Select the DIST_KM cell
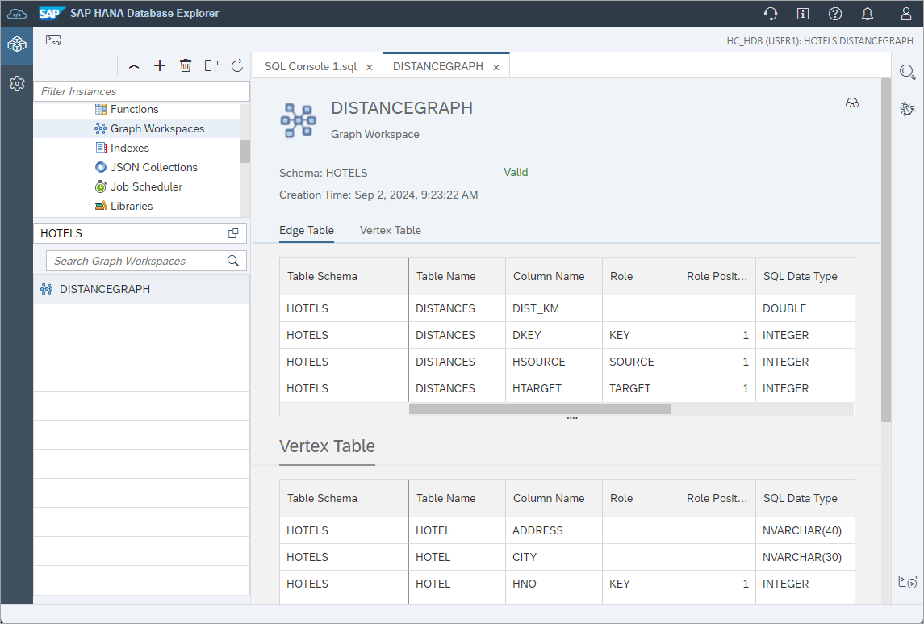This screenshot has height=624, width=924. [554, 308]
